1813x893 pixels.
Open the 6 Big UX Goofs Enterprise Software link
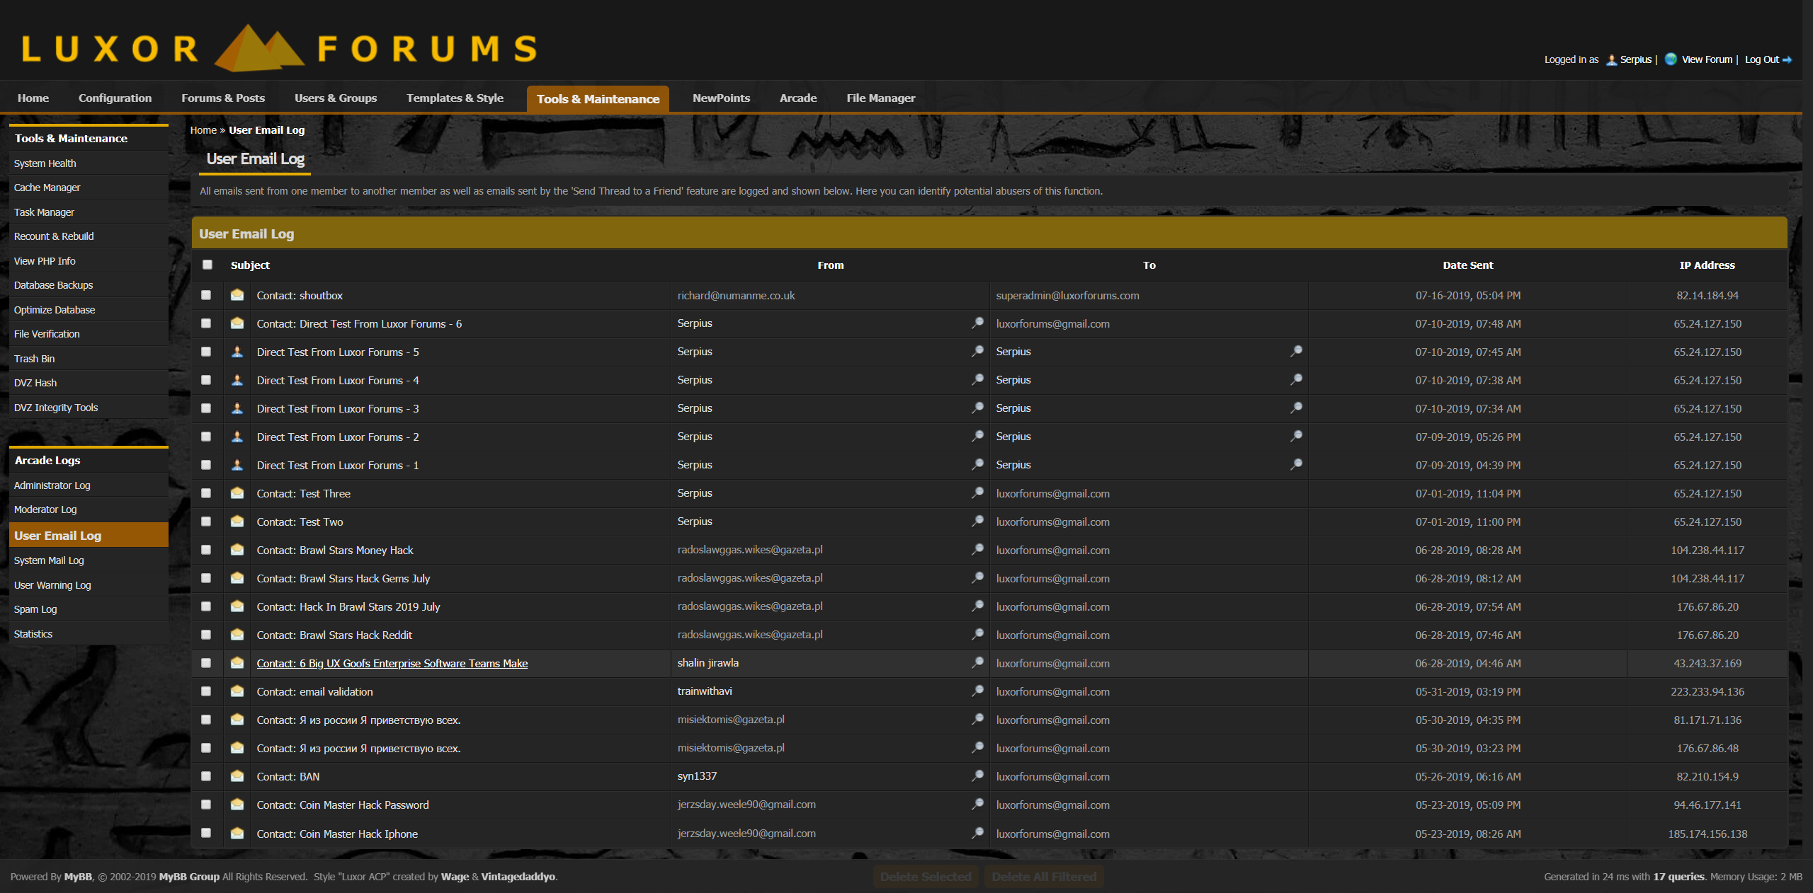coord(392,663)
